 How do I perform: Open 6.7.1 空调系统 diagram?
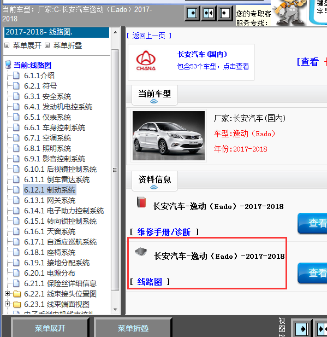click(x=47, y=138)
